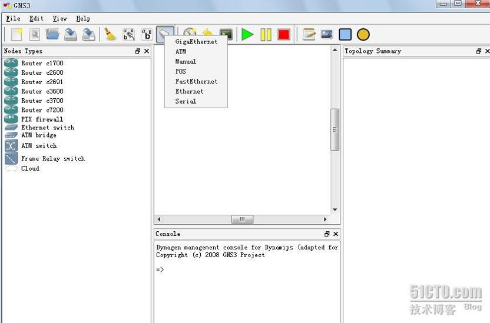Select Frame Relay switch node
Screen dimensions: 490x323
point(53,158)
